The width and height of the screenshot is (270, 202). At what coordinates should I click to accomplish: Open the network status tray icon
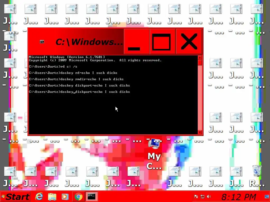[202, 196]
